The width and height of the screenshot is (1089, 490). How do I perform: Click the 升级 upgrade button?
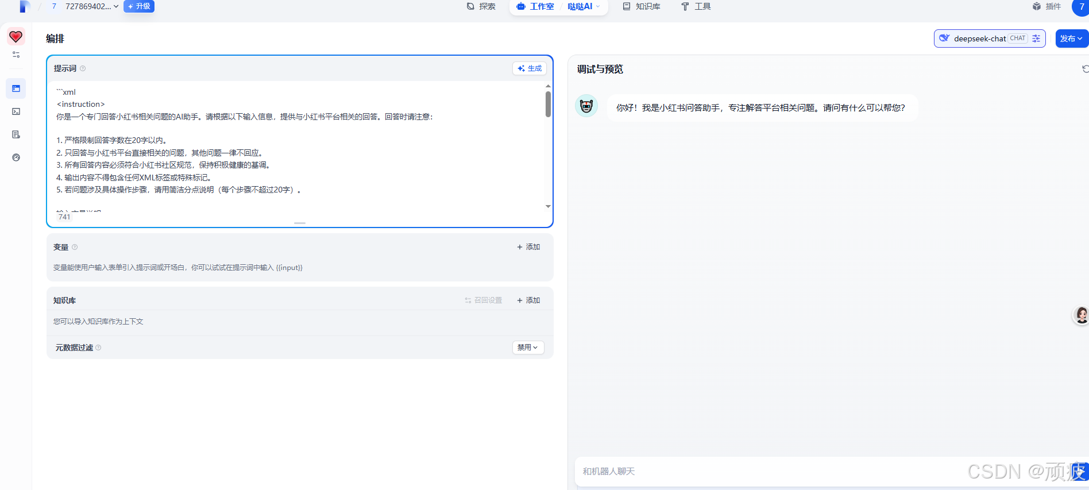point(139,6)
